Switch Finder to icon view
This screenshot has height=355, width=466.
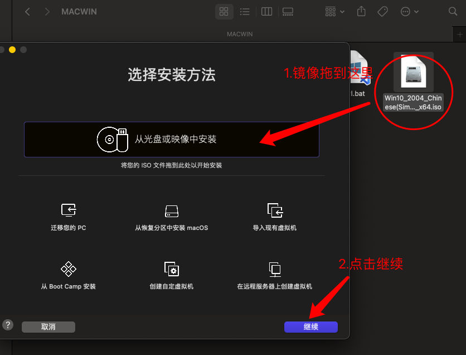point(224,12)
